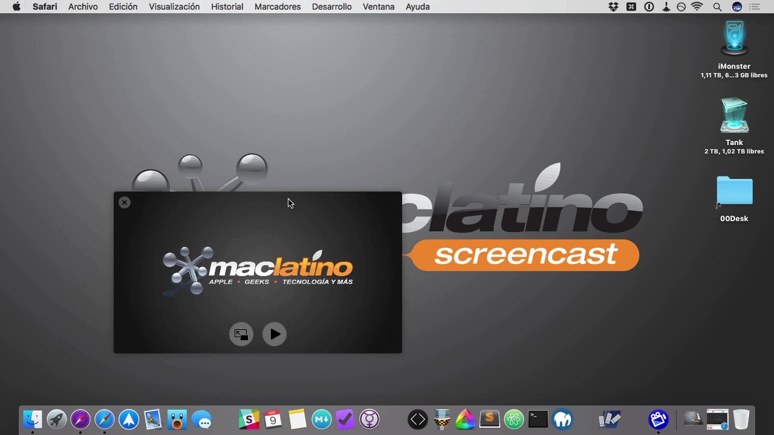
Task: Open the blue video camera Dock app
Action: point(659,419)
